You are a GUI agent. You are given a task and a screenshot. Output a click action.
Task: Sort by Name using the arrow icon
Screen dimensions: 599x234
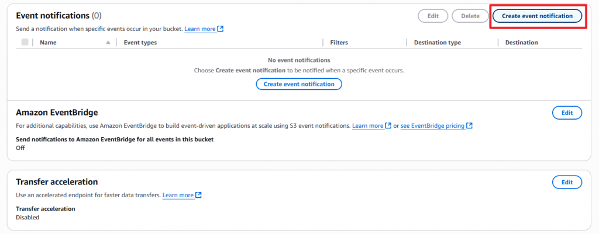click(x=108, y=43)
